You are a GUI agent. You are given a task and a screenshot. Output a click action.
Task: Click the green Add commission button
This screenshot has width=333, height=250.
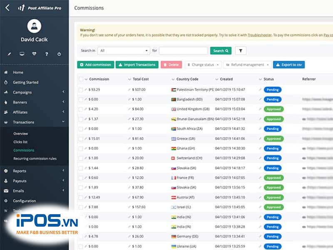pos(96,65)
